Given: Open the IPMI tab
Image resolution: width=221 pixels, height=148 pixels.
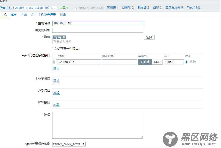Looking at the screenshot, I should point(24,15).
